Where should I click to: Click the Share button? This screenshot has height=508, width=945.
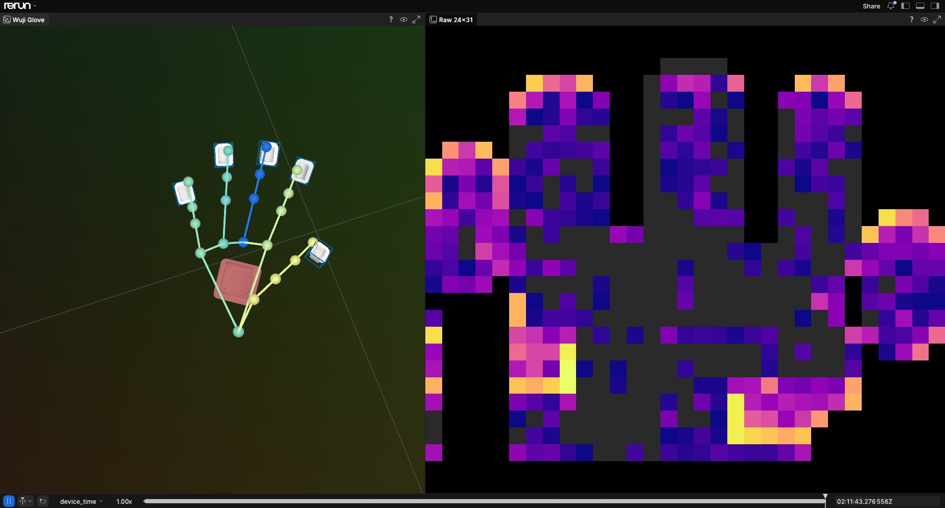pos(871,6)
